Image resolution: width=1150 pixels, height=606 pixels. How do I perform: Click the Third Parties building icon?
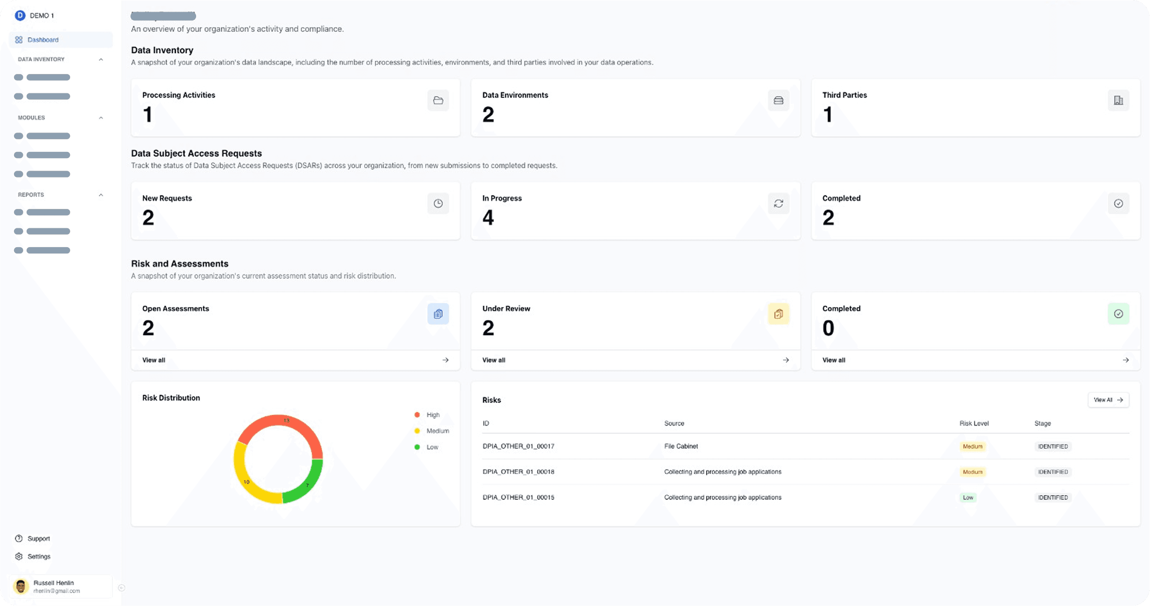coord(1118,100)
